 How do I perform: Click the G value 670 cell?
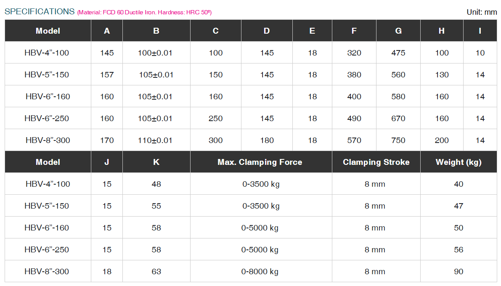tap(398, 119)
